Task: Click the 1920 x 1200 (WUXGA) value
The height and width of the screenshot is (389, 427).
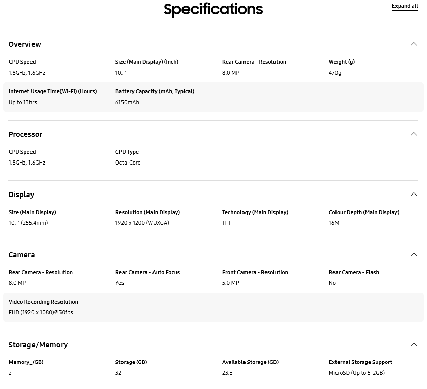Action: click(142, 223)
